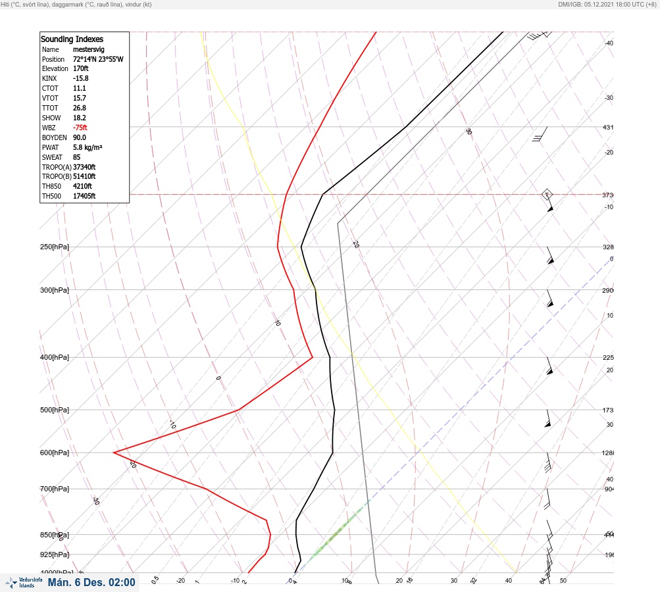This screenshot has width=660, height=592.
Task: Click the 300[hPa] pressure level label
Action: [x=55, y=290]
